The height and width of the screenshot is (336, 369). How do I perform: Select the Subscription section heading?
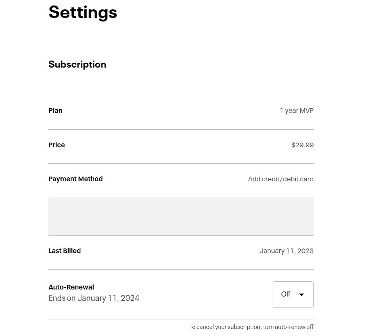pos(77,64)
